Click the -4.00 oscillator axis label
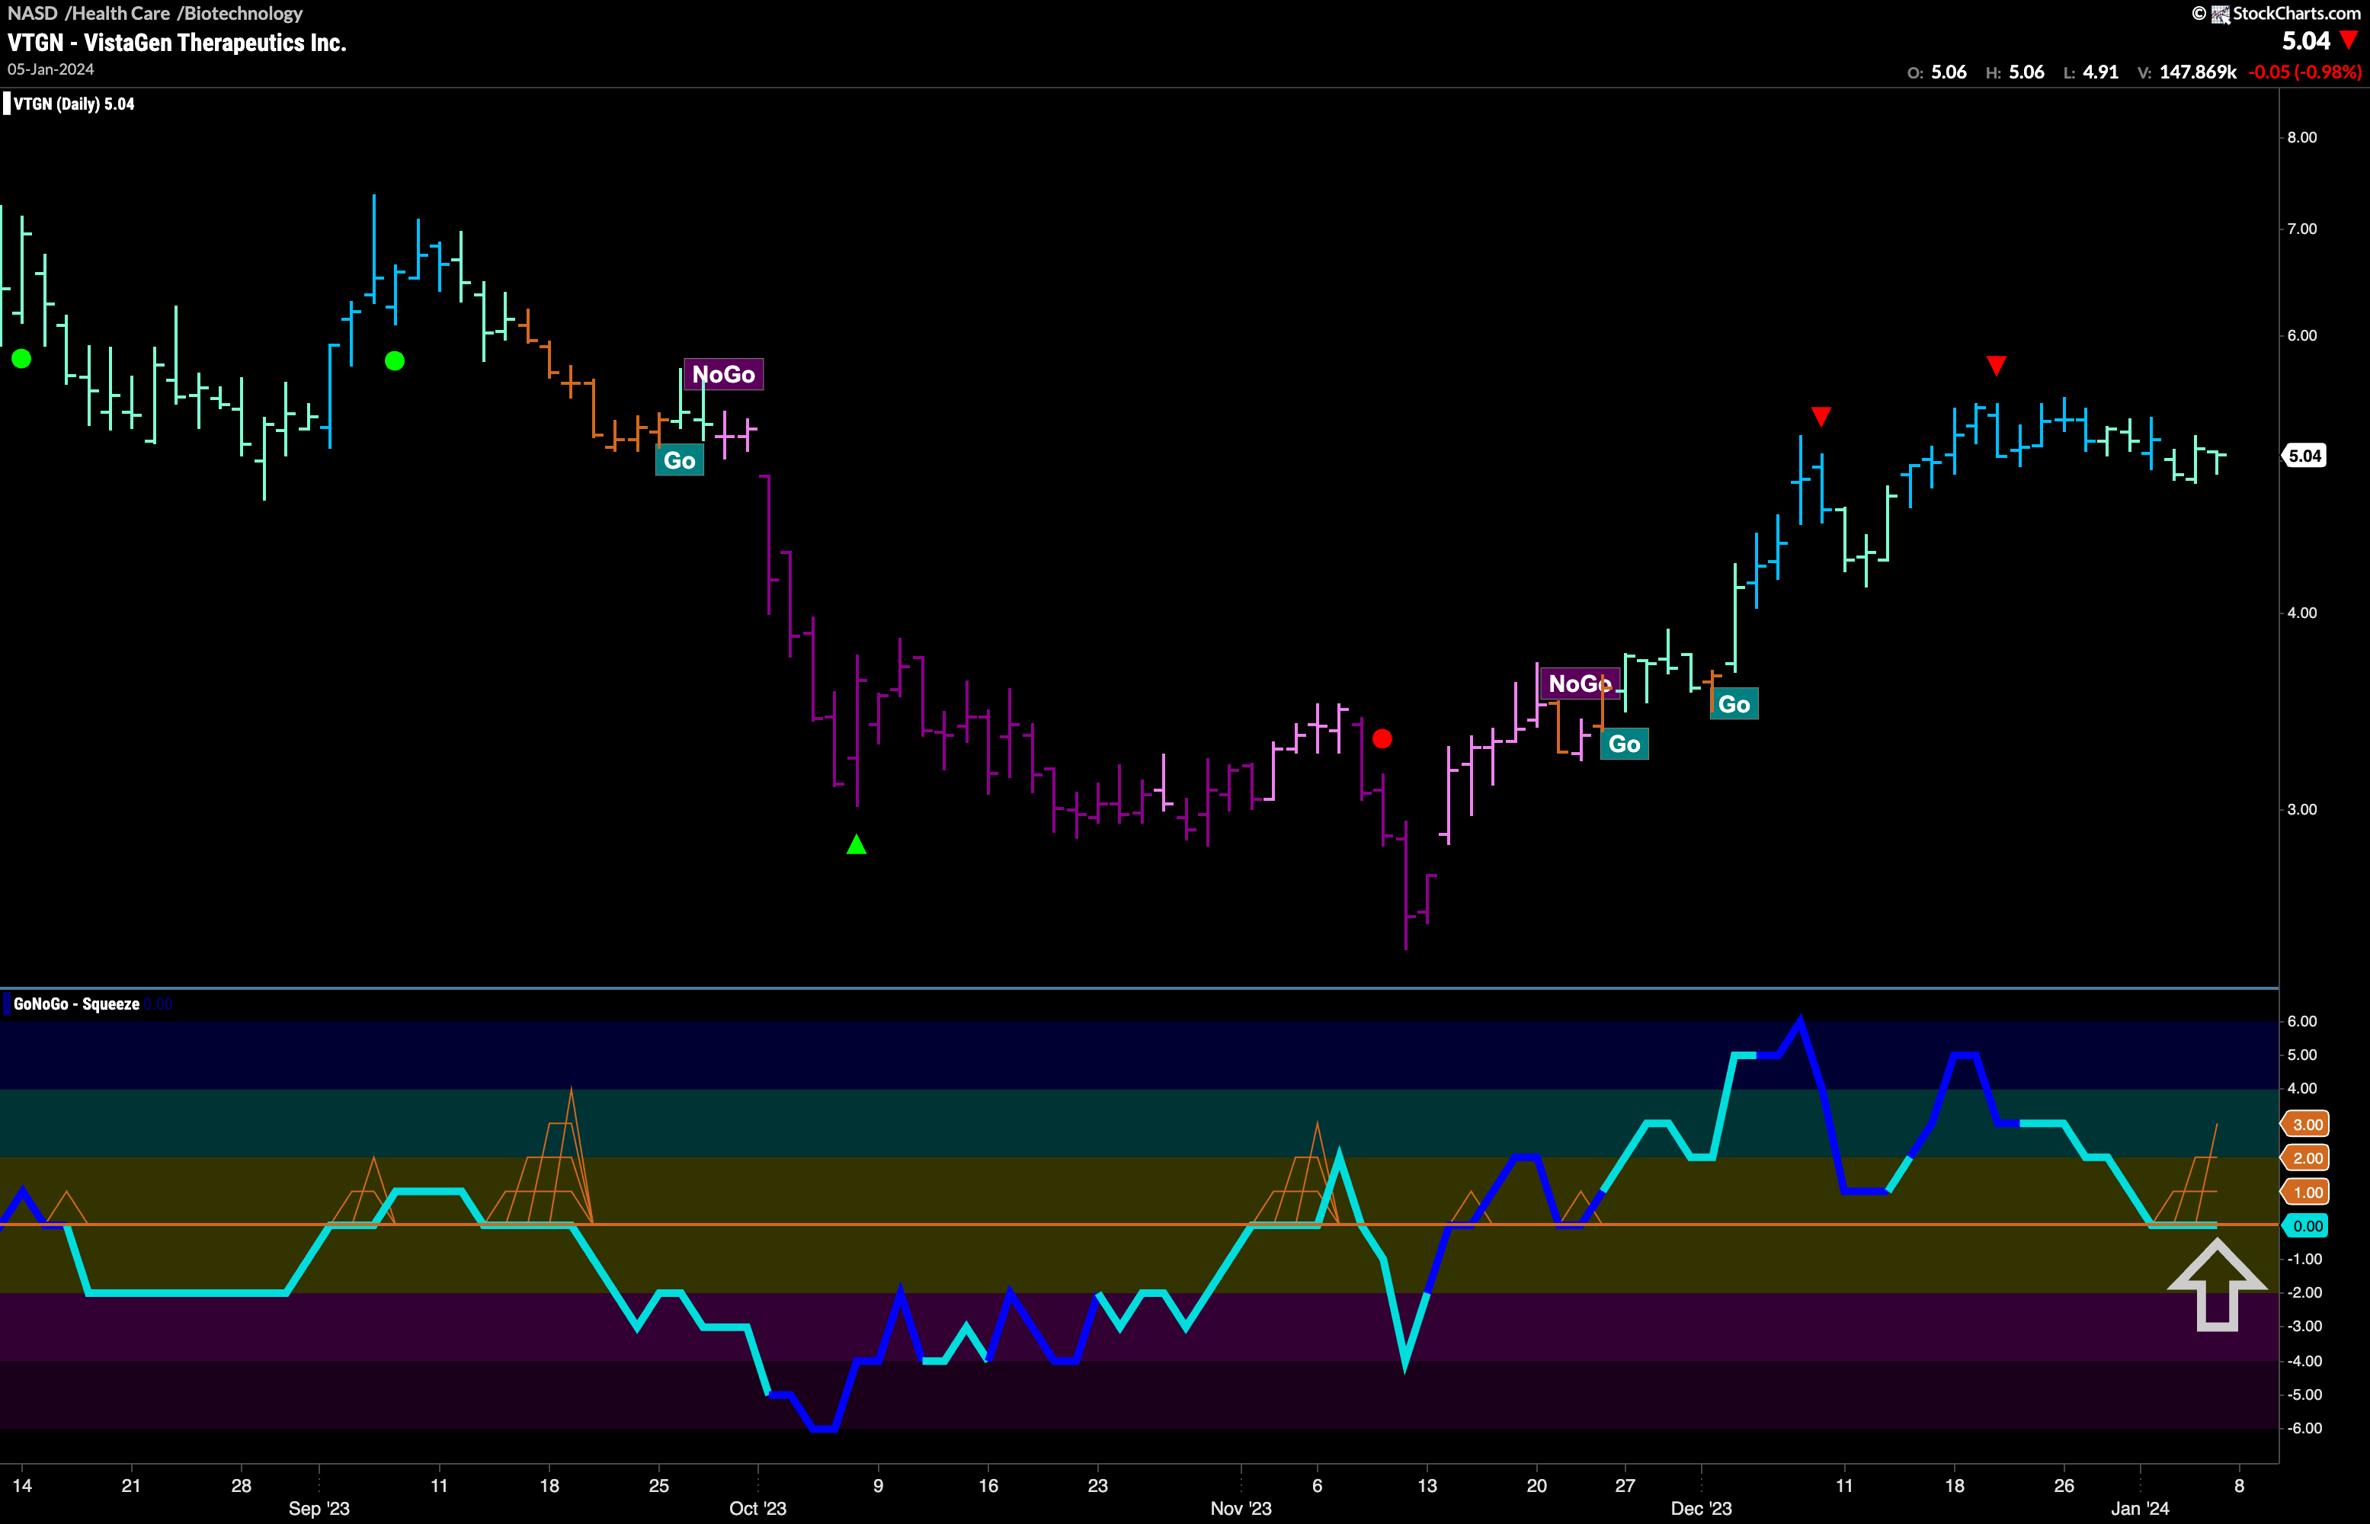Screen dimensions: 2370x1524 coord(2304,1361)
